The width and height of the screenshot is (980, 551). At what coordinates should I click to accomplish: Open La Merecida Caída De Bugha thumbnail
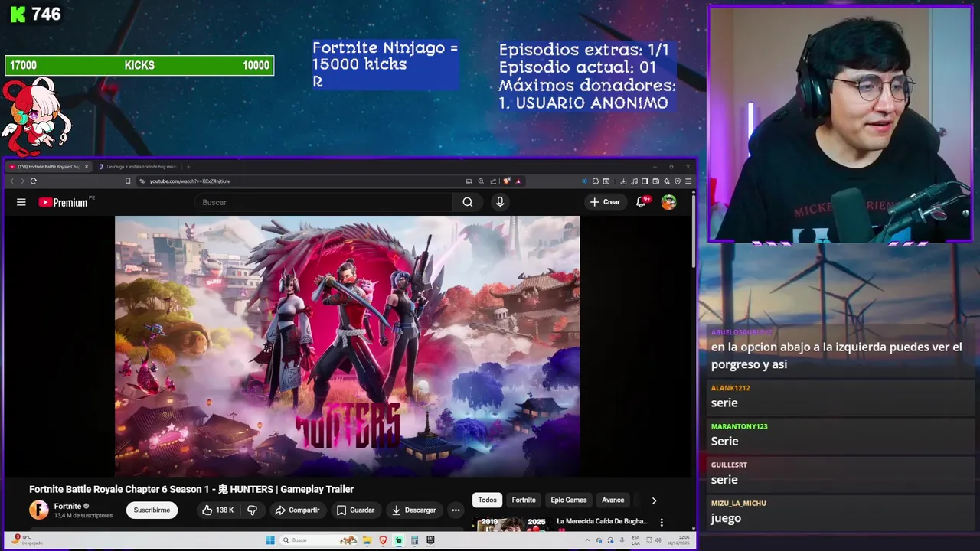(511, 523)
